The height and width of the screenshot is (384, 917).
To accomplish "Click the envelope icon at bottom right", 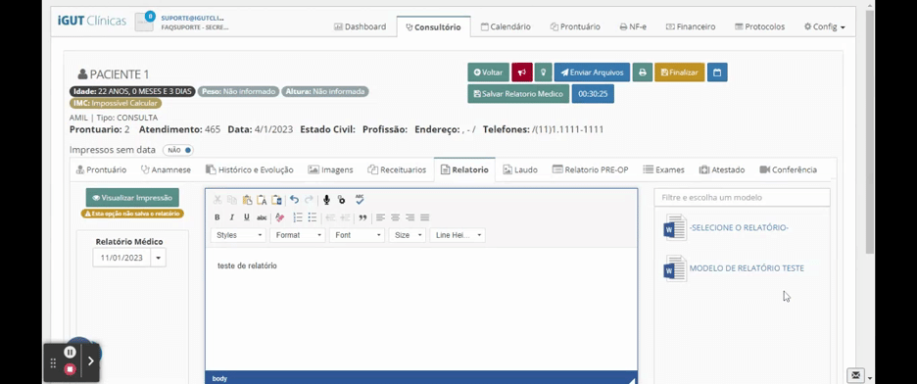I will [855, 374].
